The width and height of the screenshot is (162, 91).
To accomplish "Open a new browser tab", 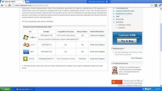I will [27, 2].
